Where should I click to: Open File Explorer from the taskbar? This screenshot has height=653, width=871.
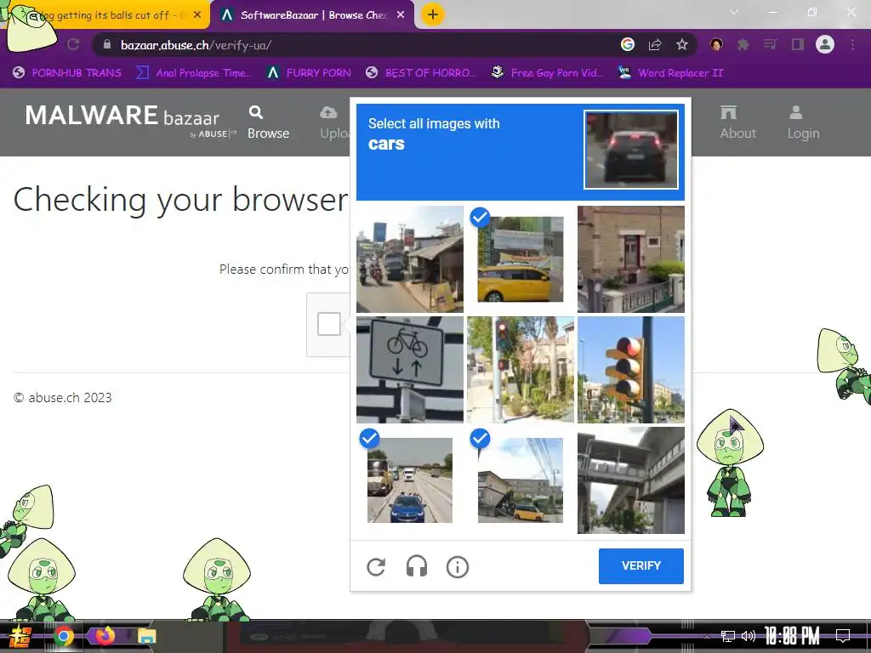point(146,636)
